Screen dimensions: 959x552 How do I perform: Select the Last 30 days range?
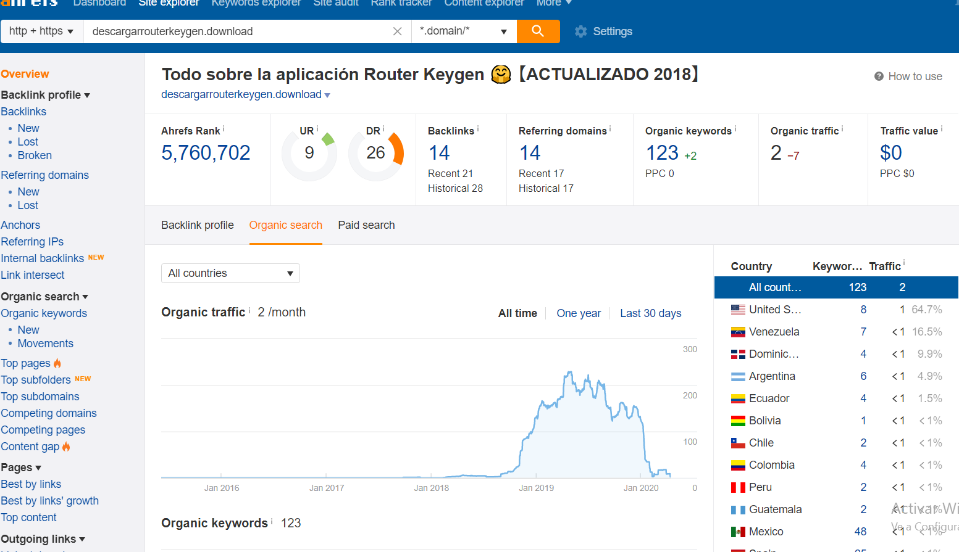(651, 313)
